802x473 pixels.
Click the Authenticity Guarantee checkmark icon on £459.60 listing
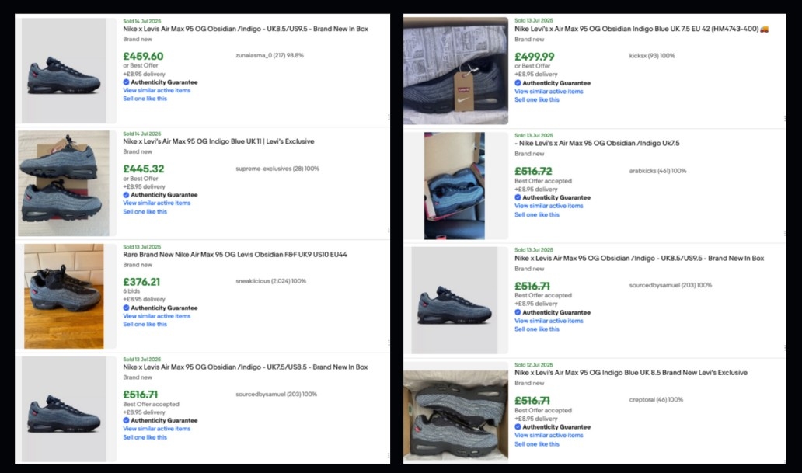(x=127, y=82)
